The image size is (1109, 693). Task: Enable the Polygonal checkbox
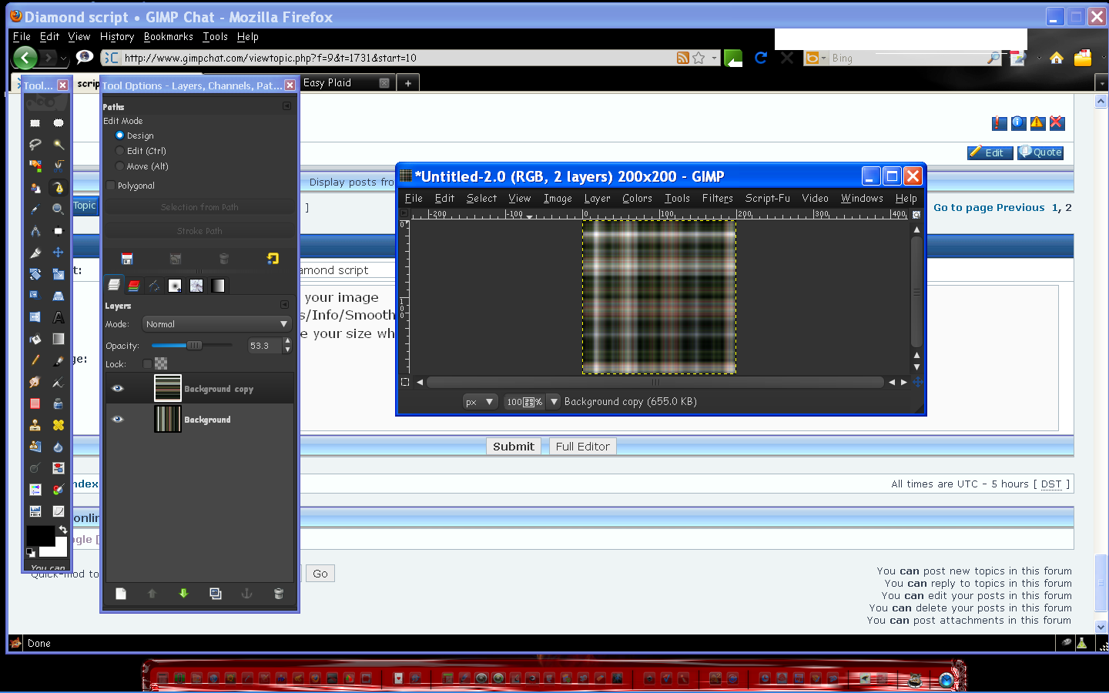click(111, 186)
